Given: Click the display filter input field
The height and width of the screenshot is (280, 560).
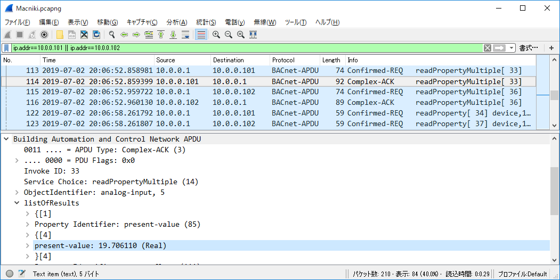Looking at the screenshot, I should [x=246, y=48].
